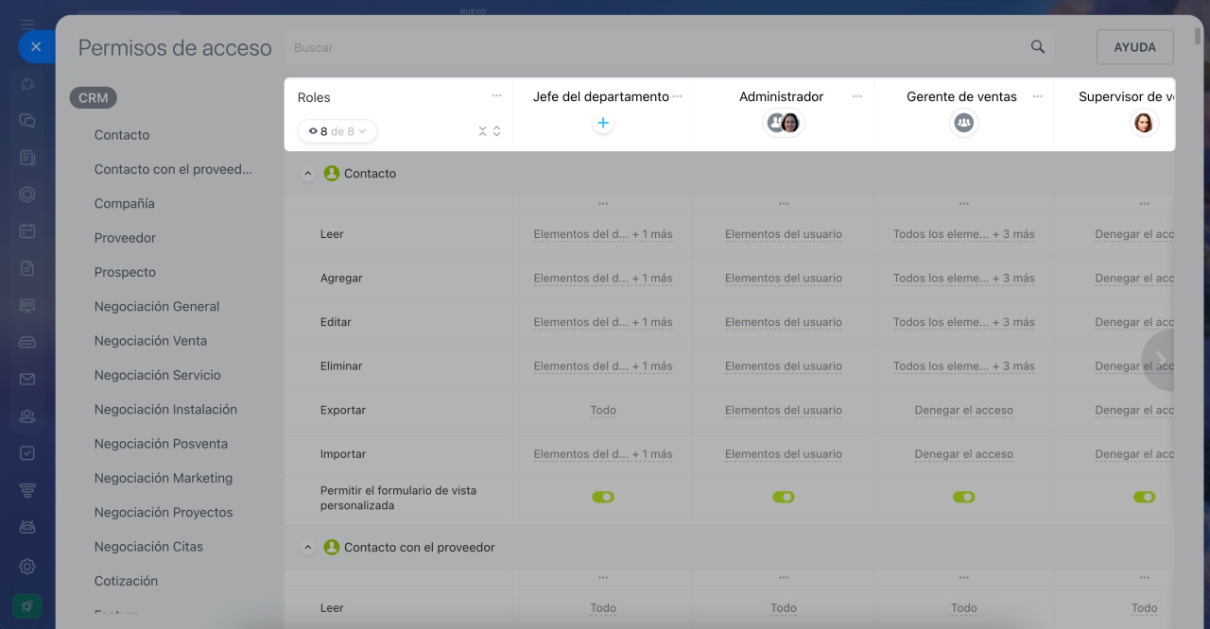Open the calendar icon in the background sidebar

pos(27,231)
